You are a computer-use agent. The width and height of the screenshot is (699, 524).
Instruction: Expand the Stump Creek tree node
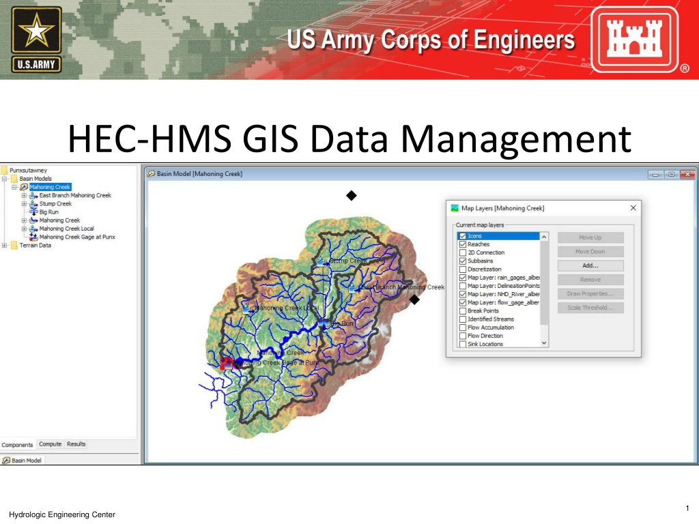point(24,203)
